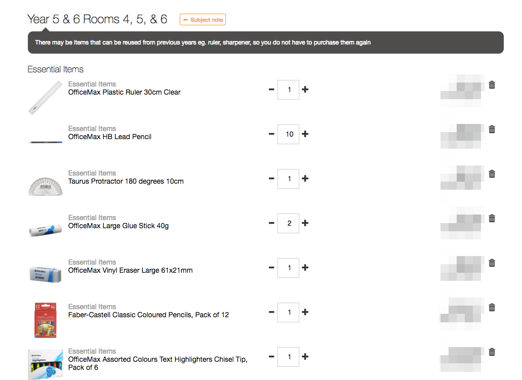The image size is (522, 380).
Task: Decrease quantity of Vinyl Eraser Large
Action: tap(271, 268)
